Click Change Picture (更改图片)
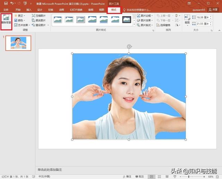 (x=38, y=20)
